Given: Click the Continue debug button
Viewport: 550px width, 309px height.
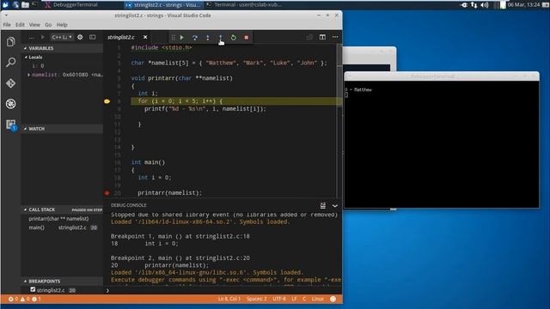Looking at the screenshot, I should coord(181,38).
